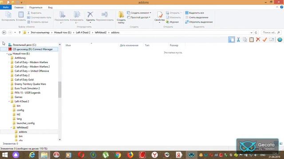
Task: Open dropdown arrow under Свойства
Action: tap(160, 23)
